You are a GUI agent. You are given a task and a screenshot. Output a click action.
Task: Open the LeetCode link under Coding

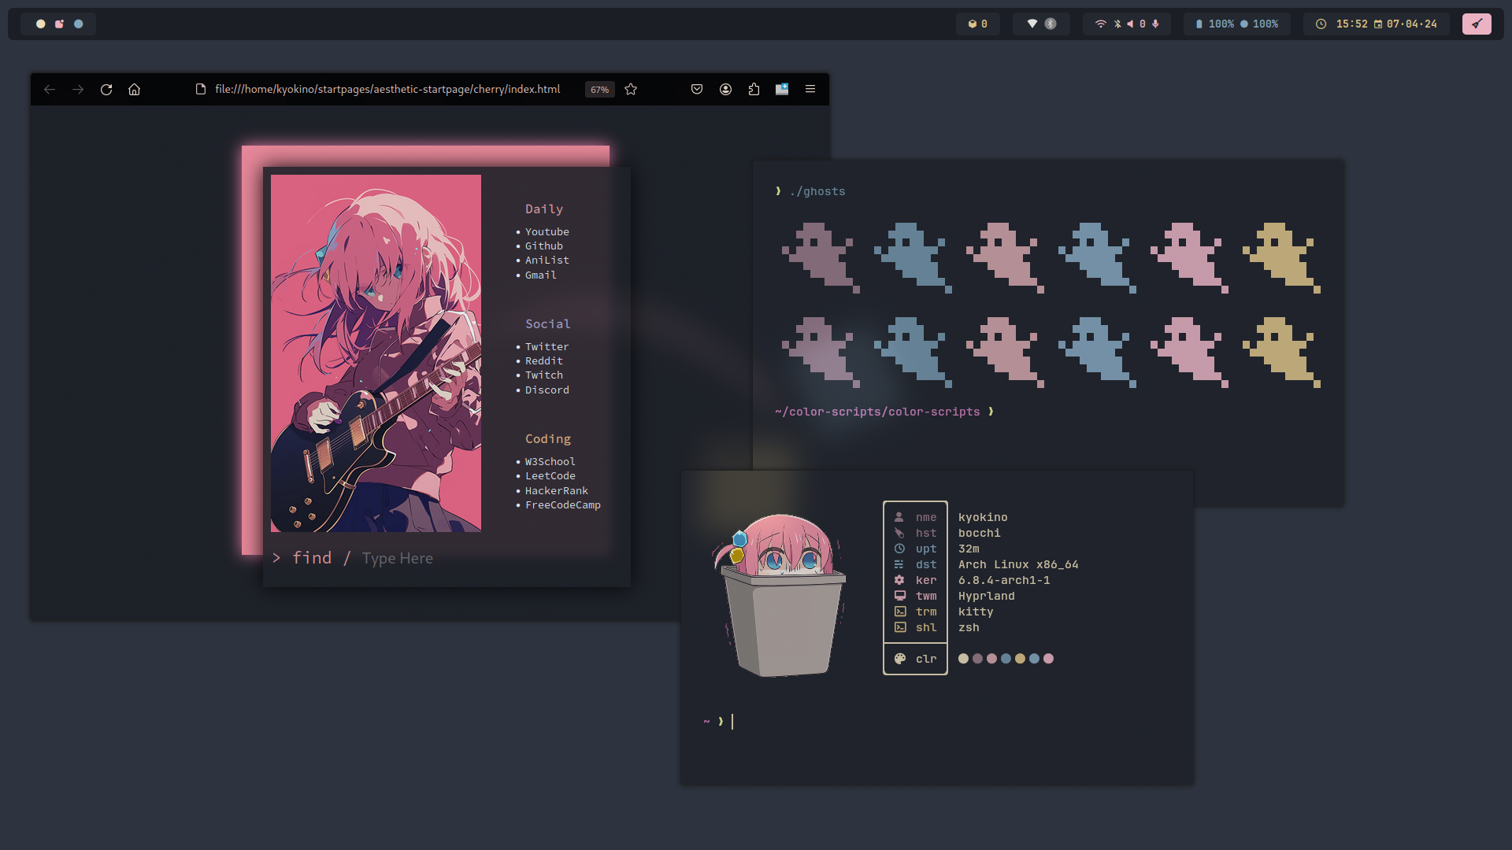coord(550,476)
